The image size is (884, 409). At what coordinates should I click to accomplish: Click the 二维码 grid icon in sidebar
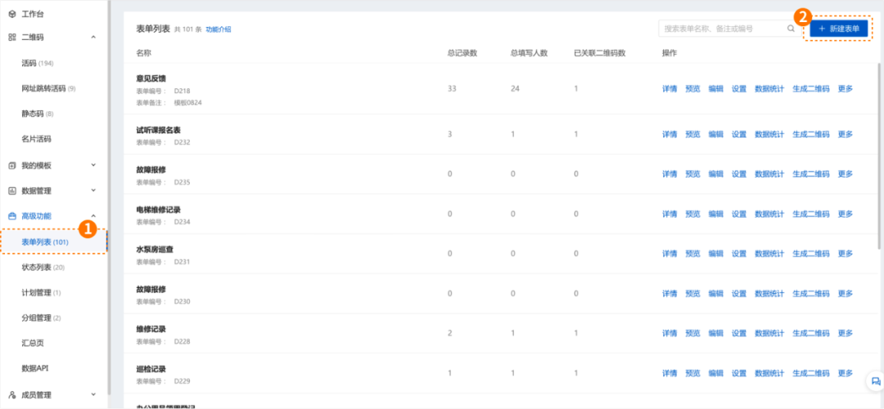(x=12, y=37)
